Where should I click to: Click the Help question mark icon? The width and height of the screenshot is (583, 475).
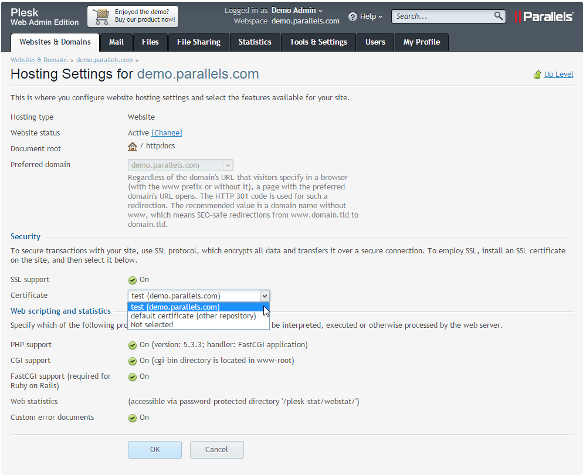(x=352, y=16)
